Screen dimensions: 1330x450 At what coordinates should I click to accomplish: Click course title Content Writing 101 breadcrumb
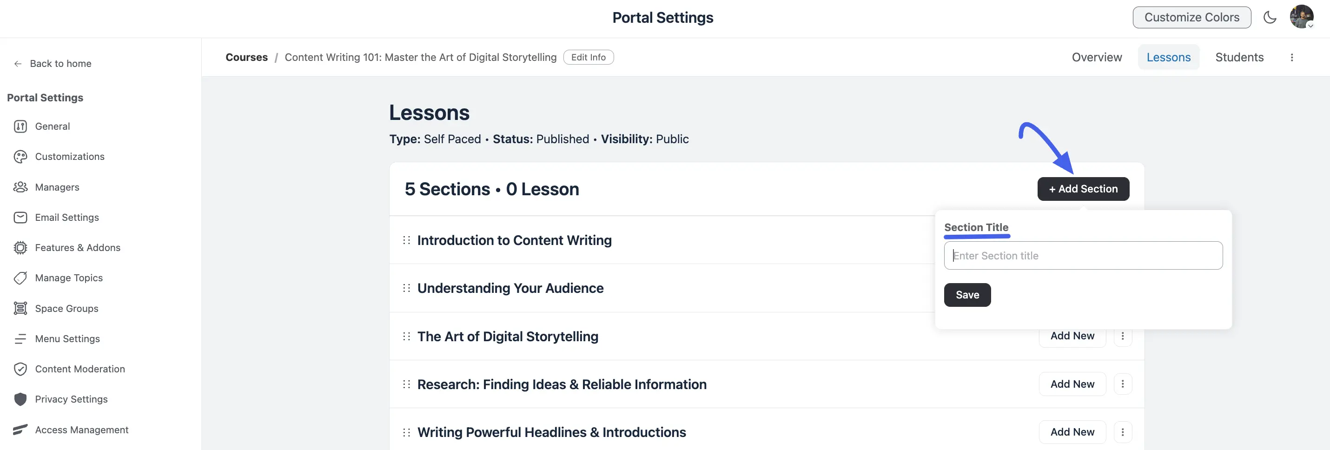click(x=420, y=57)
